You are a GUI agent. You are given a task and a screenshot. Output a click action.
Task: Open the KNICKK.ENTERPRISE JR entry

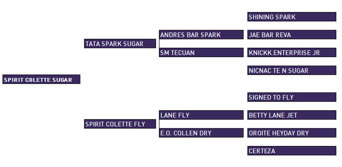(x=292, y=52)
